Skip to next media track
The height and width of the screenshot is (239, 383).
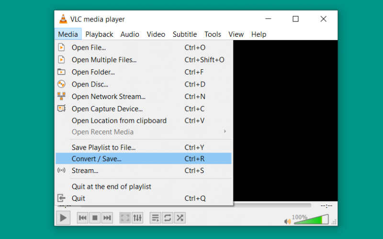click(x=107, y=218)
